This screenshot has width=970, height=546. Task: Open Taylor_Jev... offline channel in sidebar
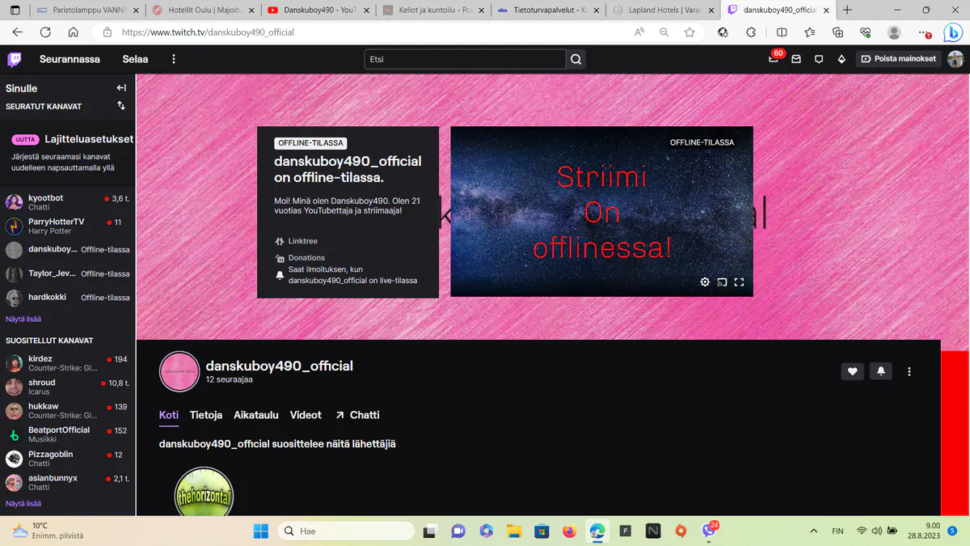click(68, 273)
